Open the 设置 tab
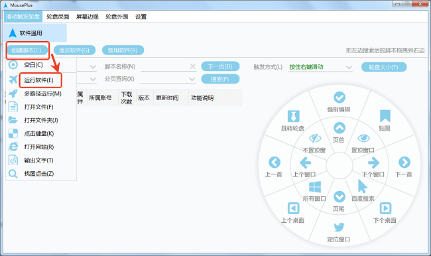This screenshot has height=256, width=431. pyautogui.click(x=141, y=17)
